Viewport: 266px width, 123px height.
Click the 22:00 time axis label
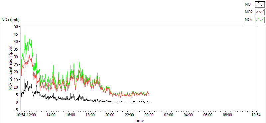coord(130,115)
